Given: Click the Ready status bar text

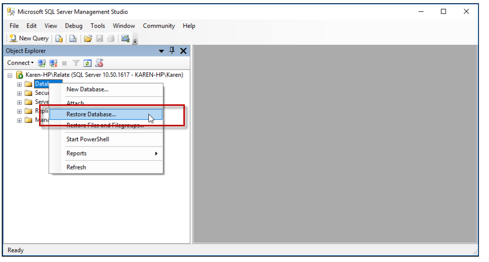Looking at the screenshot, I should 15,250.
